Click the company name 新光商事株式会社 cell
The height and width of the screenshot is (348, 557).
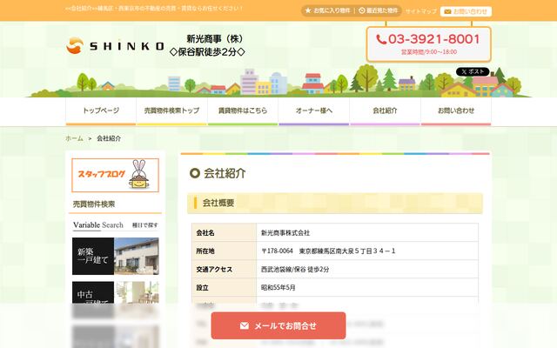tap(367, 233)
